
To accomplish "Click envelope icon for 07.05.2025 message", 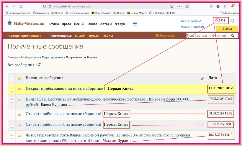I will click(19, 100).
